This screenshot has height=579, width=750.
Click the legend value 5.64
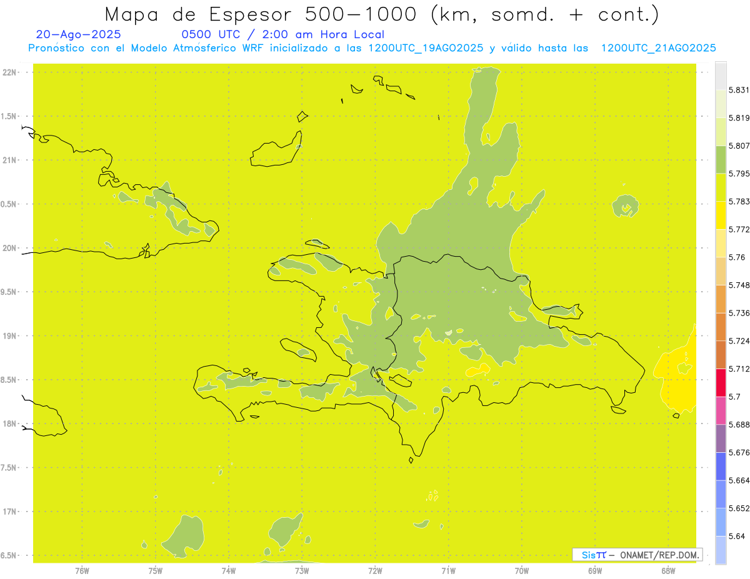[x=737, y=536]
